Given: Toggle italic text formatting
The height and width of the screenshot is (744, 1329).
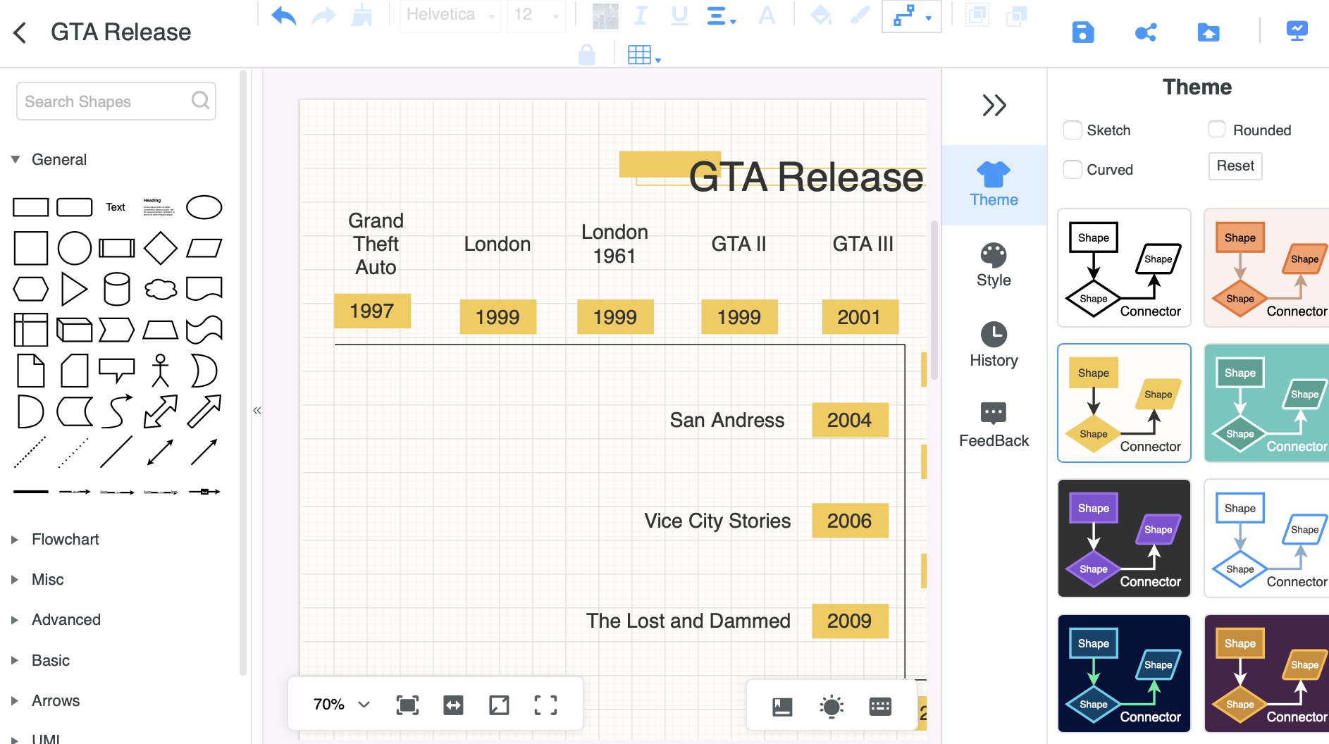Looking at the screenshot, I should click(641, 15).
